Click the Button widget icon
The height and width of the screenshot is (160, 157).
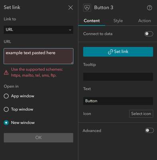pyautogui.click(x=87, y=8)
